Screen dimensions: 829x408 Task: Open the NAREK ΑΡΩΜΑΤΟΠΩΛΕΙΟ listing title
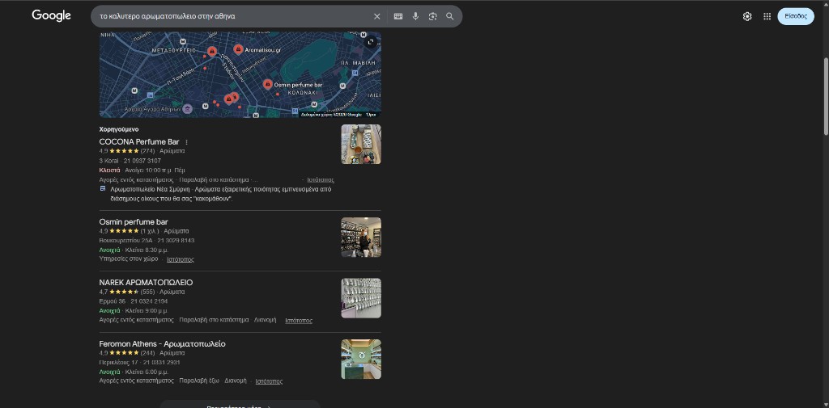(146, 283)
